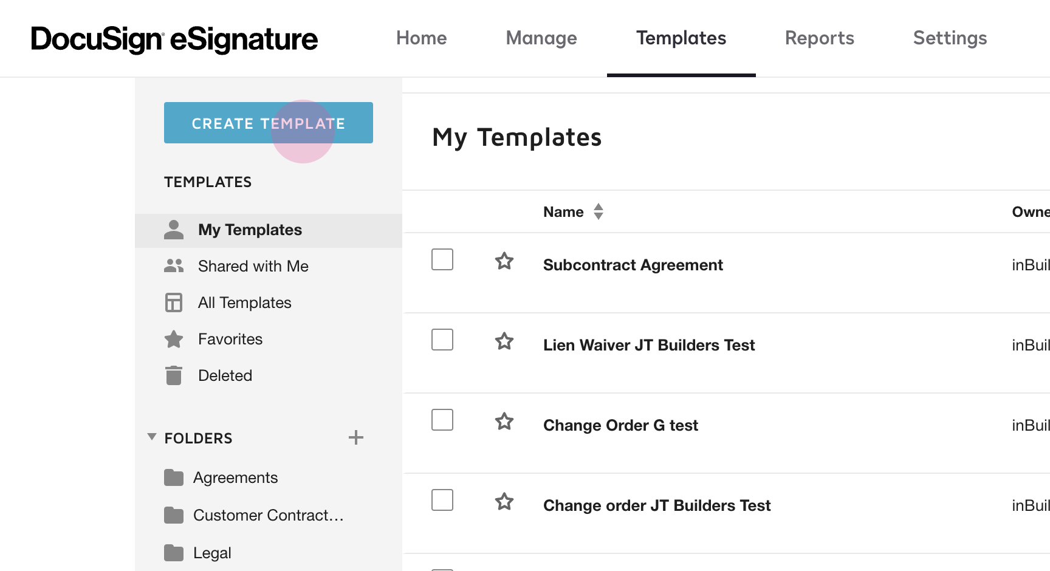Favorite the Lien Waiver JT Builders Test template
The width and height of the screenshot is (1050, 571).
[x=504, y=341]
